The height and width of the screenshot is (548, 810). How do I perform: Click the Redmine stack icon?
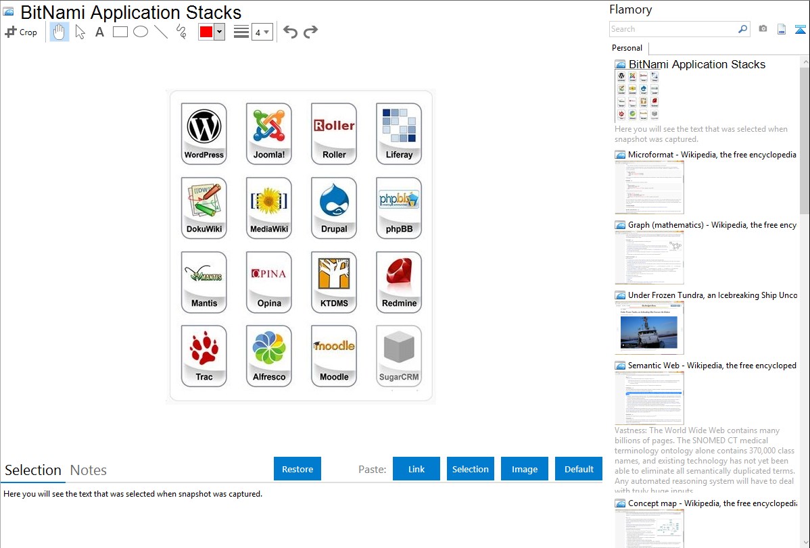399,282
